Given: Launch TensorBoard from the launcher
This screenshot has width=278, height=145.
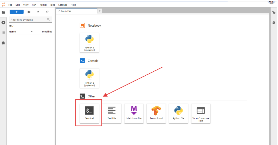Looking at the screenshot, I should (x=156, y=113).
